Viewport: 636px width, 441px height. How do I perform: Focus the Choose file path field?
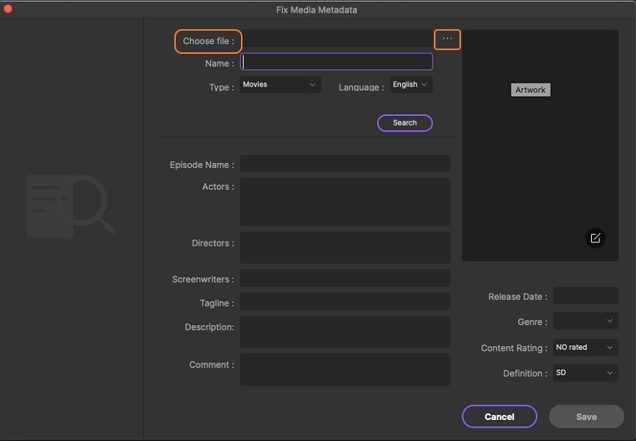pyautogui.click(x=337, y=40)
